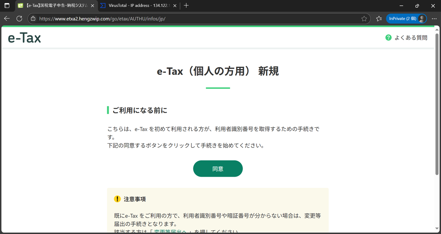The height and width of the screenshot is (234, 441).
Task: Click the VirusTotal tab favicon
Action: click(x=103, y=6)
